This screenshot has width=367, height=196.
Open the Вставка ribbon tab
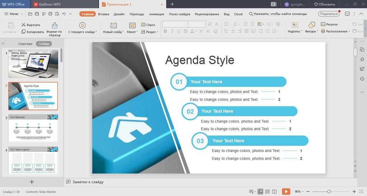point(104,14)
